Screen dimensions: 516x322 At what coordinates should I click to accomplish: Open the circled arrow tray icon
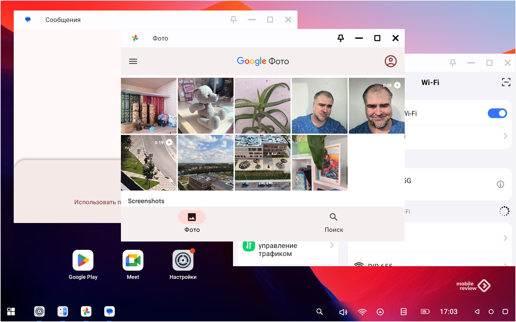(380, 312)
